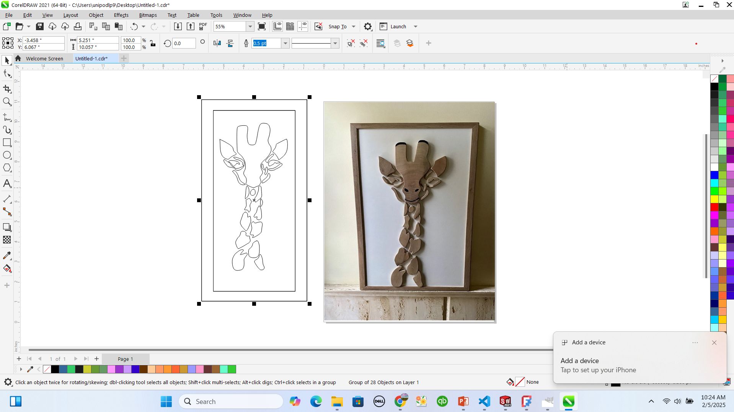This screenshot has width=734, height=412.
Task: Select the Text tool
Action: point(7,183)
